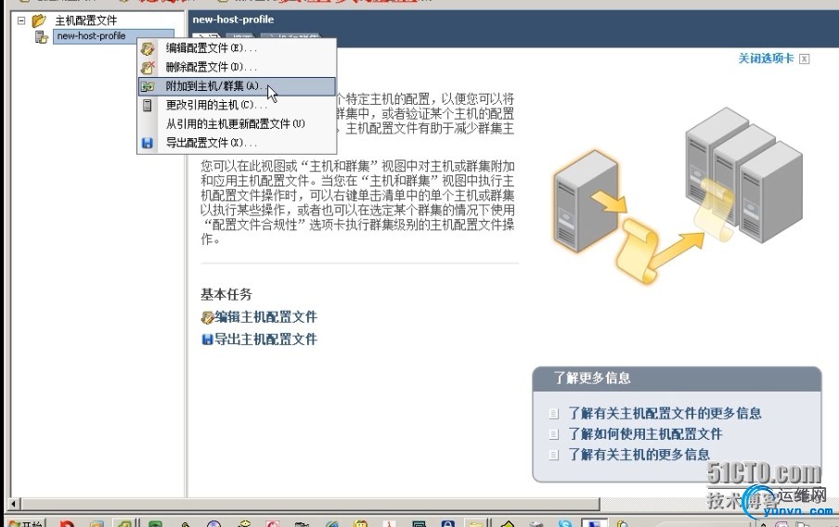This screenshot has height=527, width=839.
Task: Click the disk icon beside 导出主机配置文件
Action: [208, 340]
